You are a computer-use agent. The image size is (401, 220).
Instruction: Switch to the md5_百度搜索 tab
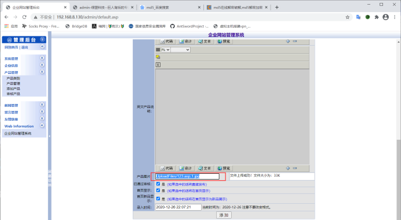point(170,8)
